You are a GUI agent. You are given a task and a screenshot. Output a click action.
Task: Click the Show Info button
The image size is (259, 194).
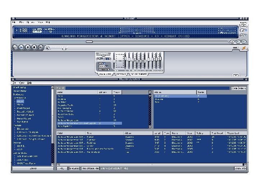240,168
